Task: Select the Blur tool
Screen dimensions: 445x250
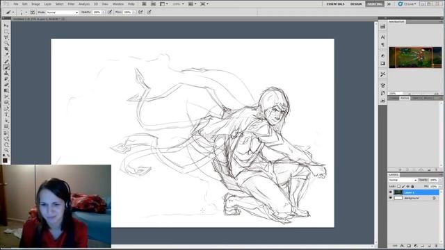Action: coord(6,97)
